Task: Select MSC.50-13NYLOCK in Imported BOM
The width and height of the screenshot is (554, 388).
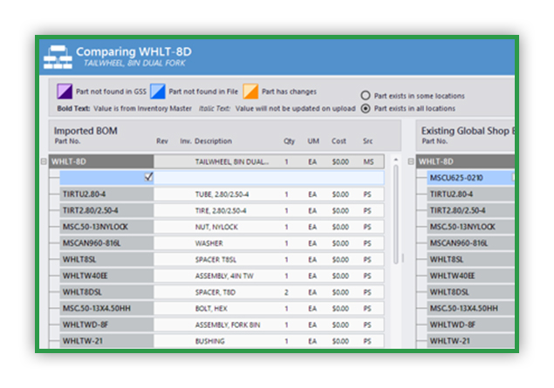Action: [106, 227]
